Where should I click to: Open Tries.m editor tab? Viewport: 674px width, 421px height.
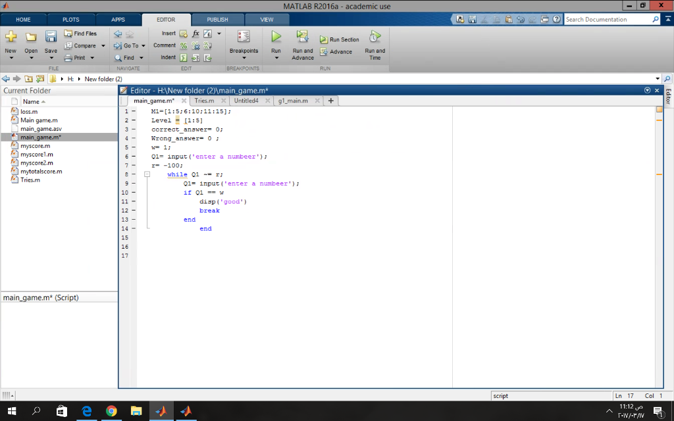tap(204, 101)
